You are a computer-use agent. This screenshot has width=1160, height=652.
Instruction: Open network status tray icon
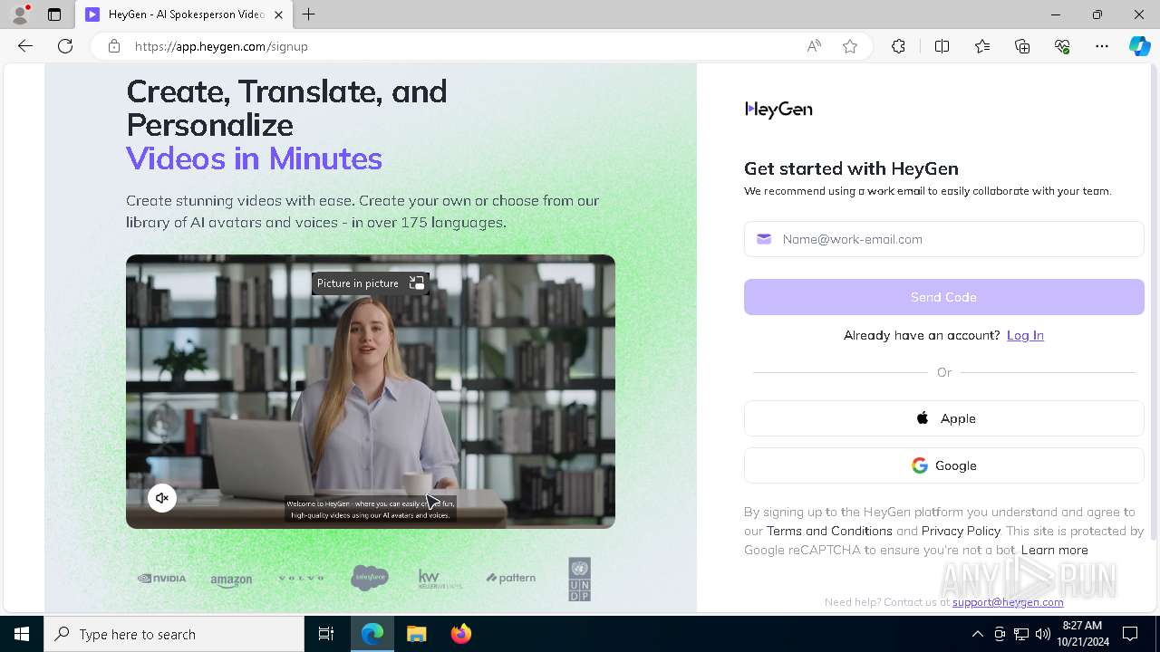(x=1020, y=634)
